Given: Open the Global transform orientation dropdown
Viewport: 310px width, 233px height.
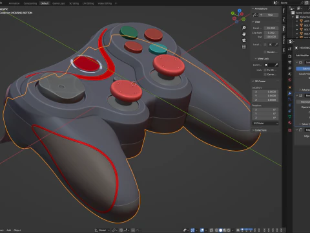Looking at the screenshot, I should click(102, 230).
